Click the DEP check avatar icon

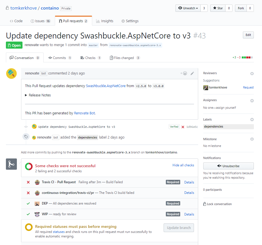coord(37,204)
